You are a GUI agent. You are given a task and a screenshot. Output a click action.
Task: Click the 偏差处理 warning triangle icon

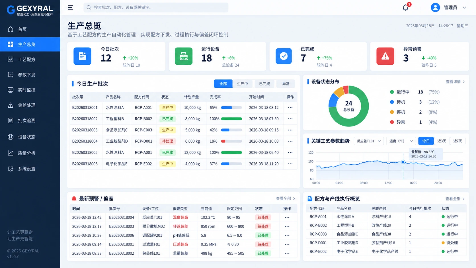coord(11,105)
